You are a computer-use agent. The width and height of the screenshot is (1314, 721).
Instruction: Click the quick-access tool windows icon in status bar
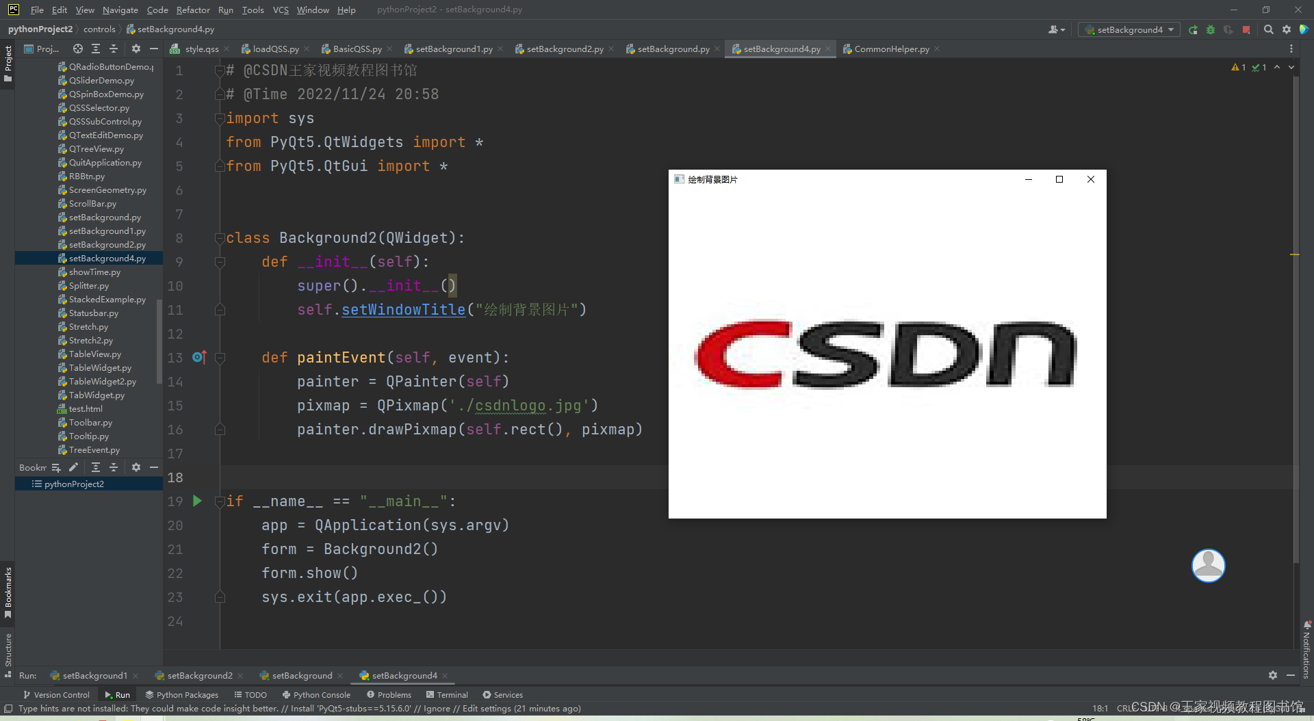(x=8, y=708)
